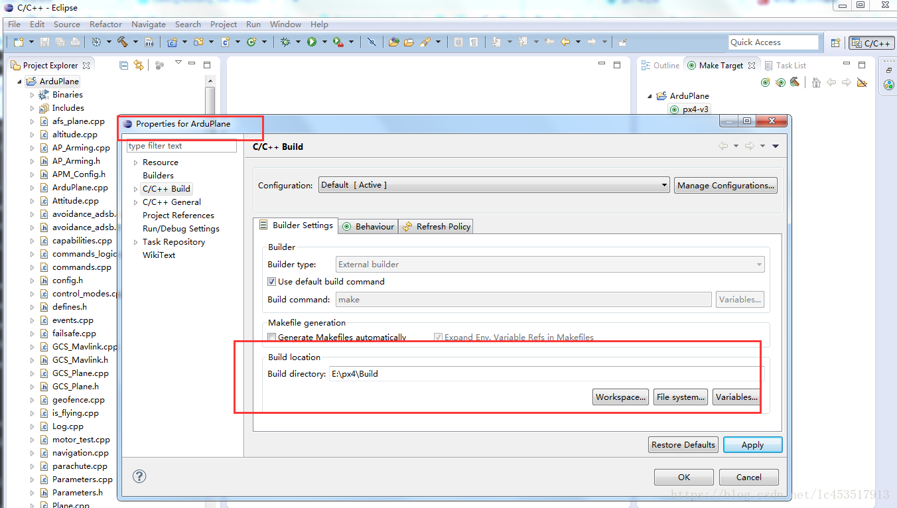Open the Run button dropdown arrow

click(x=324, y=42)
